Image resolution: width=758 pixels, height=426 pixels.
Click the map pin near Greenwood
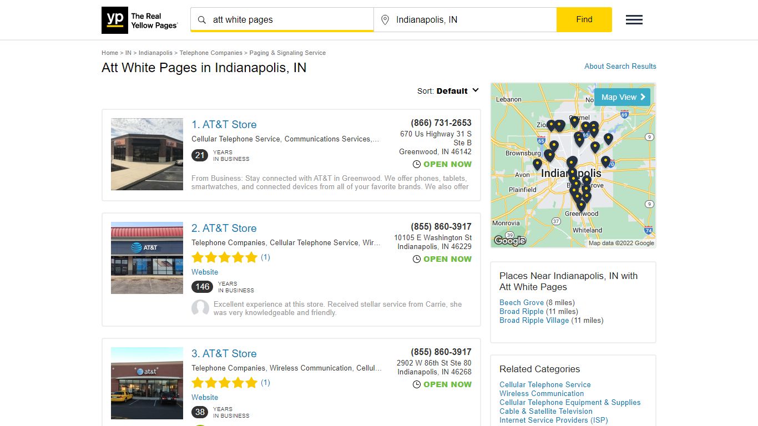tap(581, 206)
